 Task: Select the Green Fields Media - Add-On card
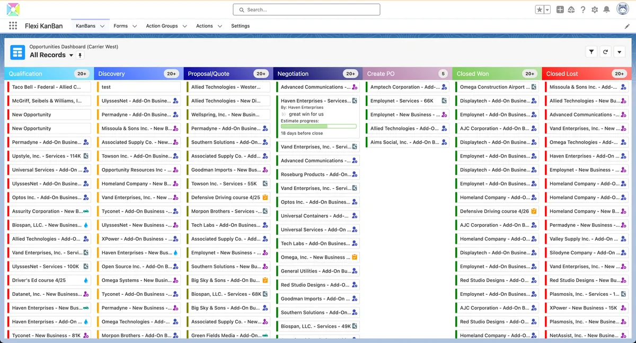228,335
